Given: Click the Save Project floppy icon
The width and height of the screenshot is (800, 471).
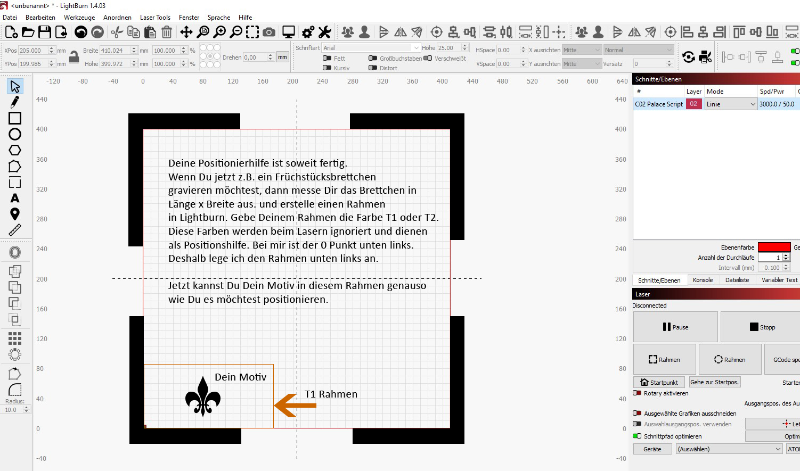Looking at the screenshot, I should pos(45,32).
